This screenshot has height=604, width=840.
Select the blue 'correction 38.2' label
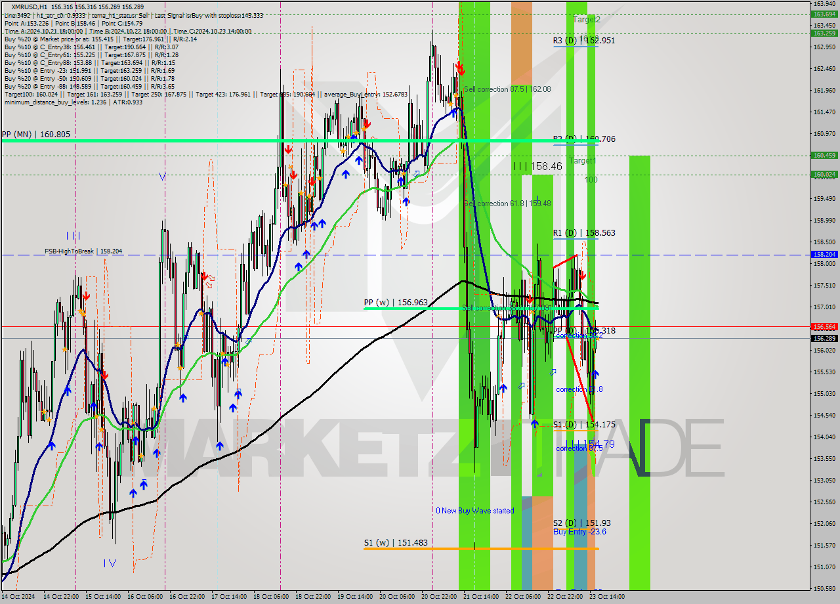pos(579,335)
